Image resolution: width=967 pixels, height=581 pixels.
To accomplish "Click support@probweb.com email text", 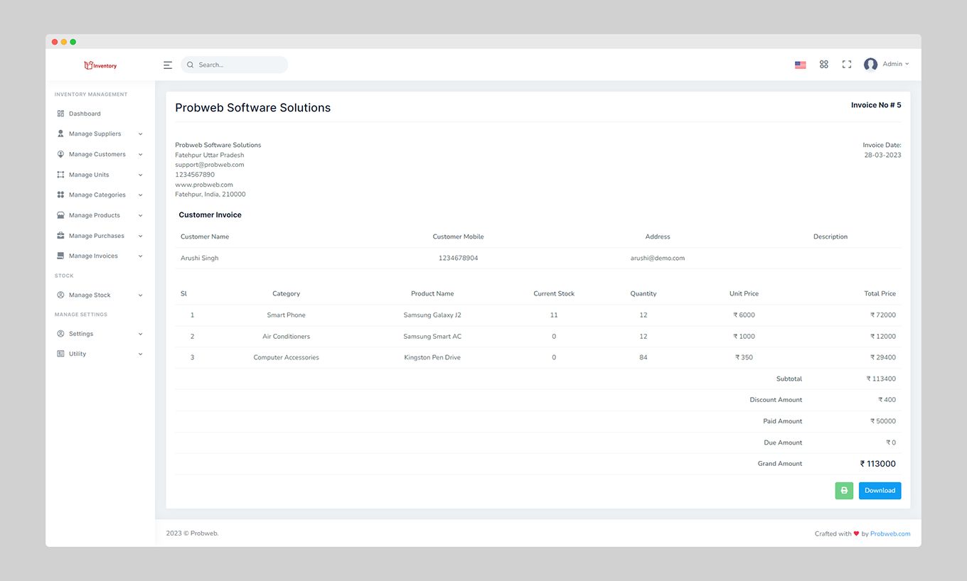I will coord(210,165).
